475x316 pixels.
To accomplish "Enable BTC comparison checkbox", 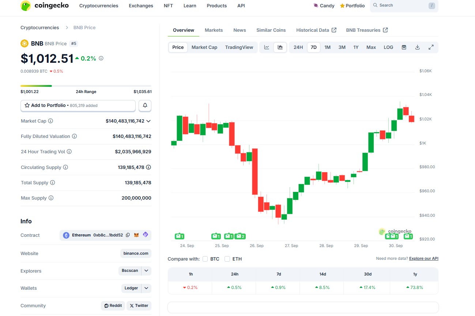I will tap(205, 259).
